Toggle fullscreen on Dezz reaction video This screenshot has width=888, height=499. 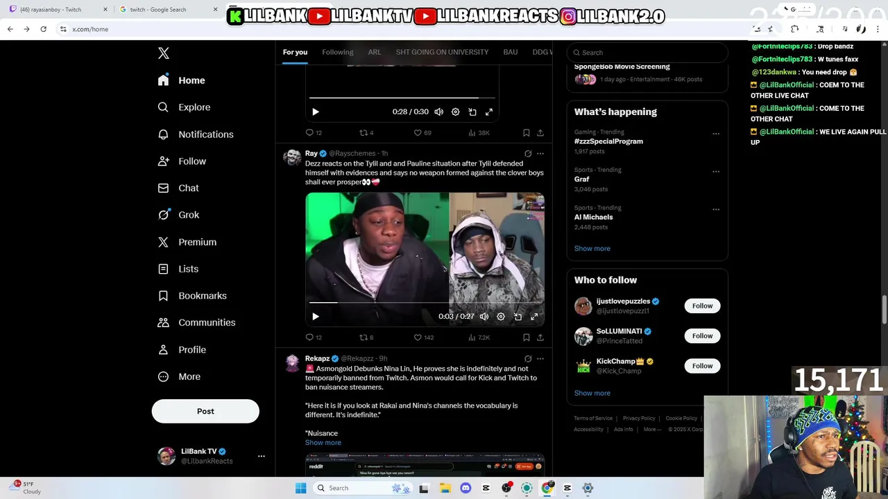click(x=534, y=317)
